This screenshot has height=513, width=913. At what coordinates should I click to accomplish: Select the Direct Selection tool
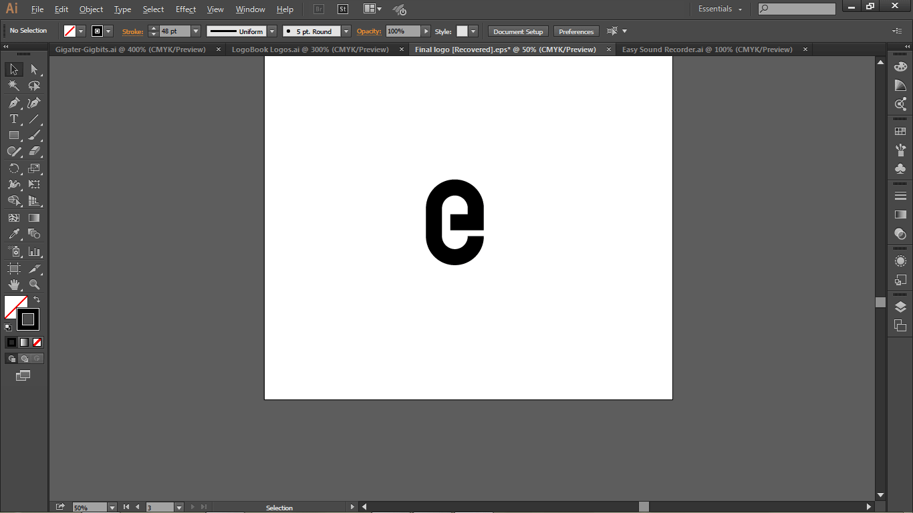[x=34, y=69]
